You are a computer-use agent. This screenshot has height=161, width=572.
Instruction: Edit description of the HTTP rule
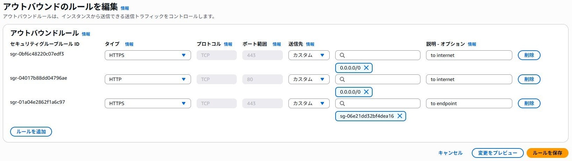pos(469,79)
